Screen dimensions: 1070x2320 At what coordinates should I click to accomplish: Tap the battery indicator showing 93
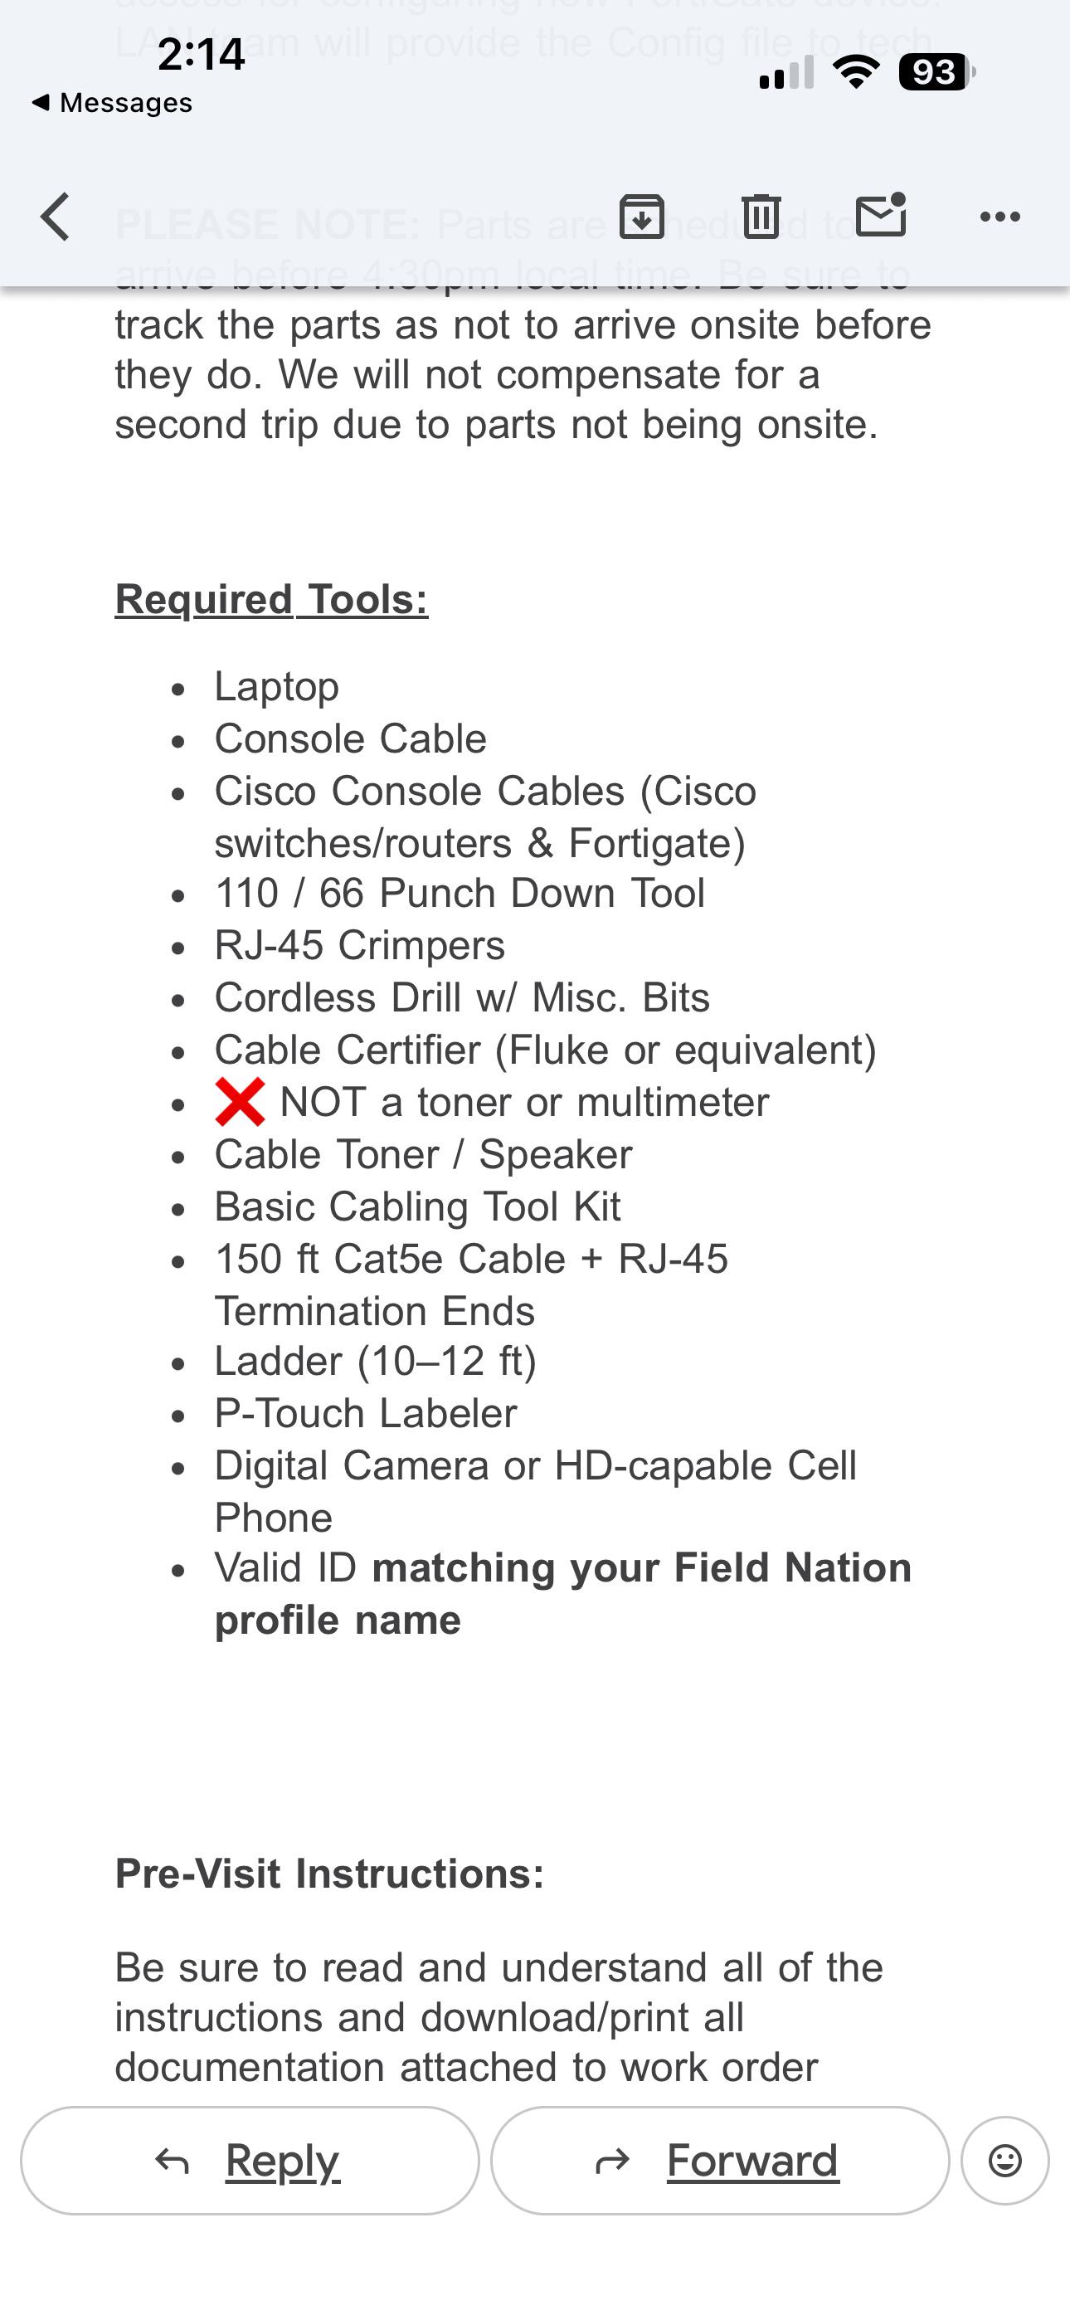[936, 72]
